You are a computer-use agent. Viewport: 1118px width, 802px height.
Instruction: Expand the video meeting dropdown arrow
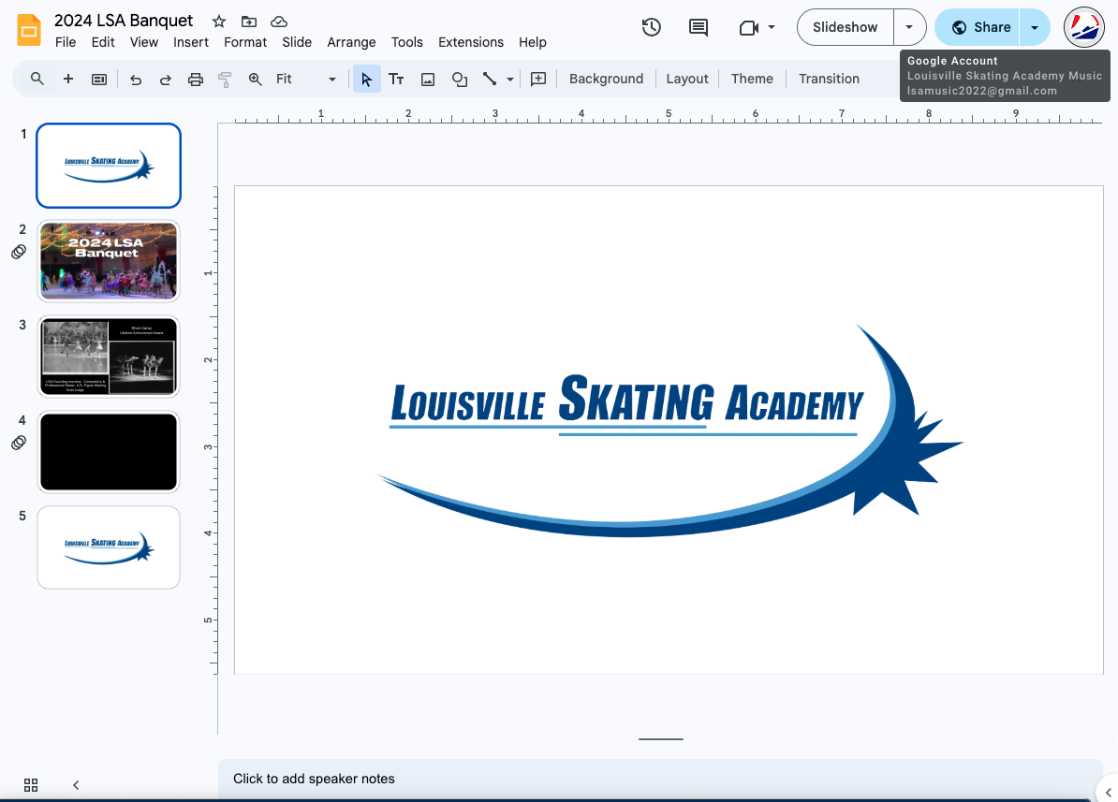point(772,27)
